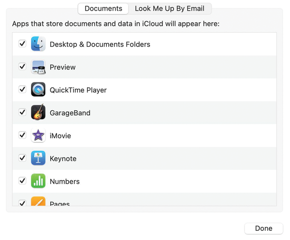
Task: Click the Finder icon for Desktop & Documents Folders
Action: click(x=38, y=44)
